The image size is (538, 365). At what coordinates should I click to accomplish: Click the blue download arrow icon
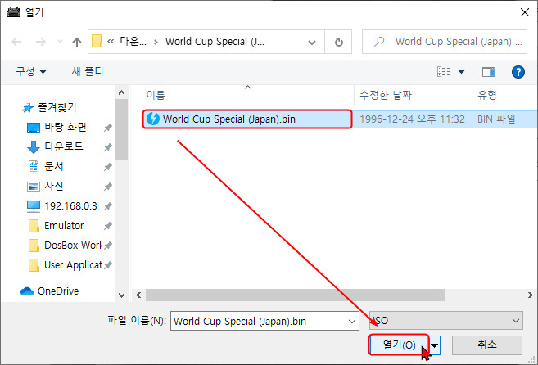coord(34,147)
